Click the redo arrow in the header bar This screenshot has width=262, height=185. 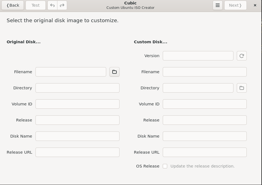point(62,5)
